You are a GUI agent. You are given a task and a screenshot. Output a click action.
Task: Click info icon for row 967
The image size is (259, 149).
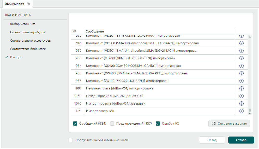[x=241, y=88]
